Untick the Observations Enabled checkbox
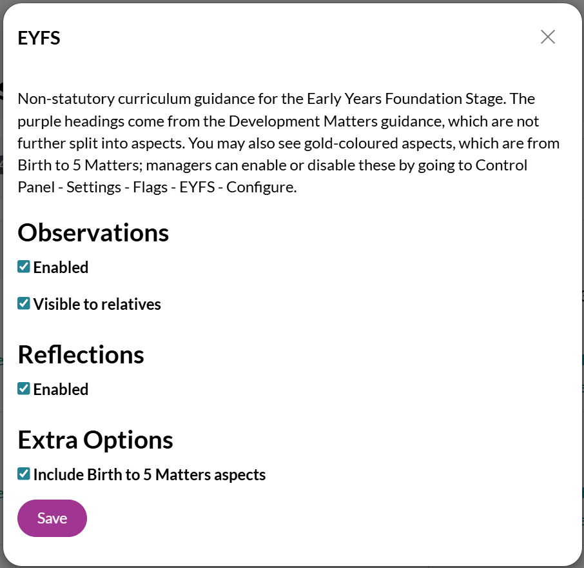Screen dimensions: 584x568 [24, 267]
